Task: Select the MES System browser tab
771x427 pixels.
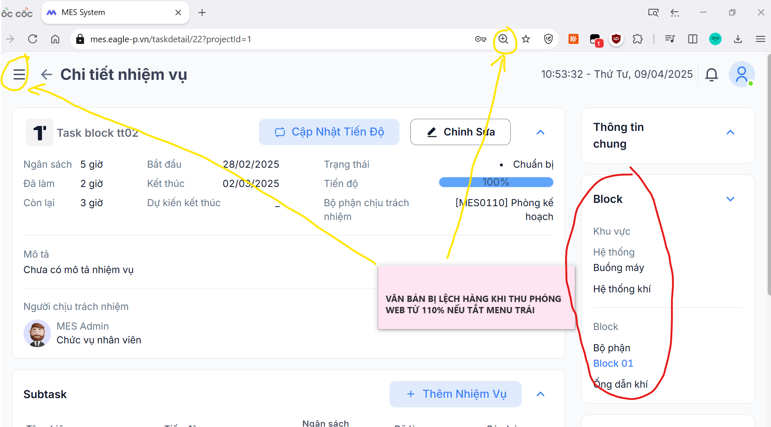Action: click(109, 13)
